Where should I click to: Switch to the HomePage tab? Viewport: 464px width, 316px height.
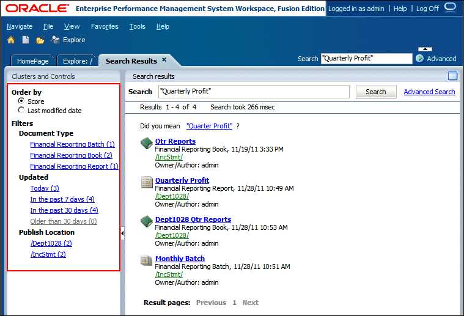tap(33, 61)
